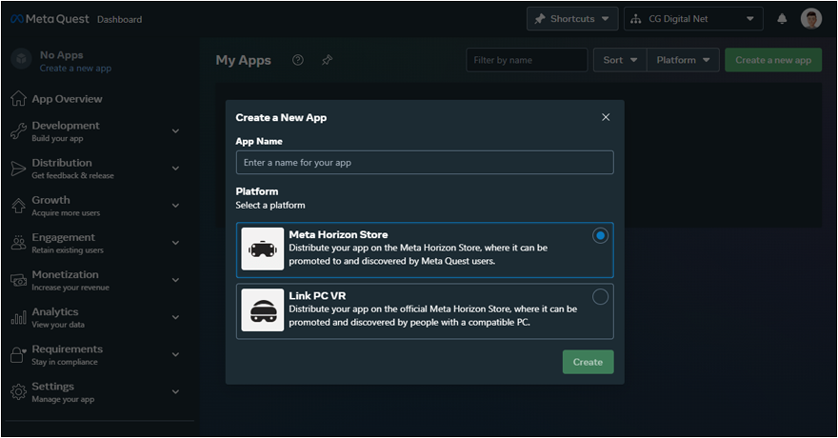Open the notifications bell
Viewport: 838px width, 438px height.
coord(782,19)
